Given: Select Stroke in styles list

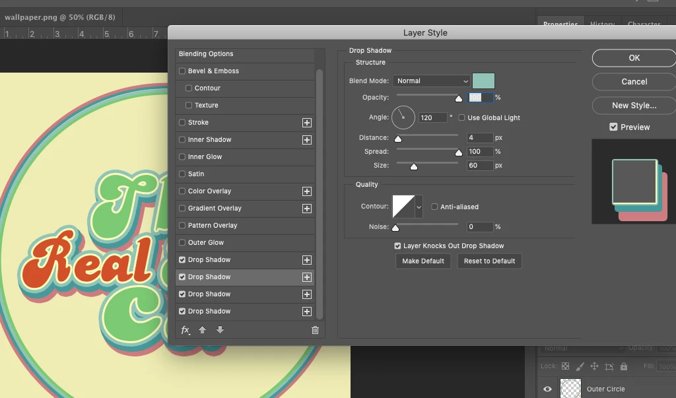Looking at the screenshot, I should (198, 123).
